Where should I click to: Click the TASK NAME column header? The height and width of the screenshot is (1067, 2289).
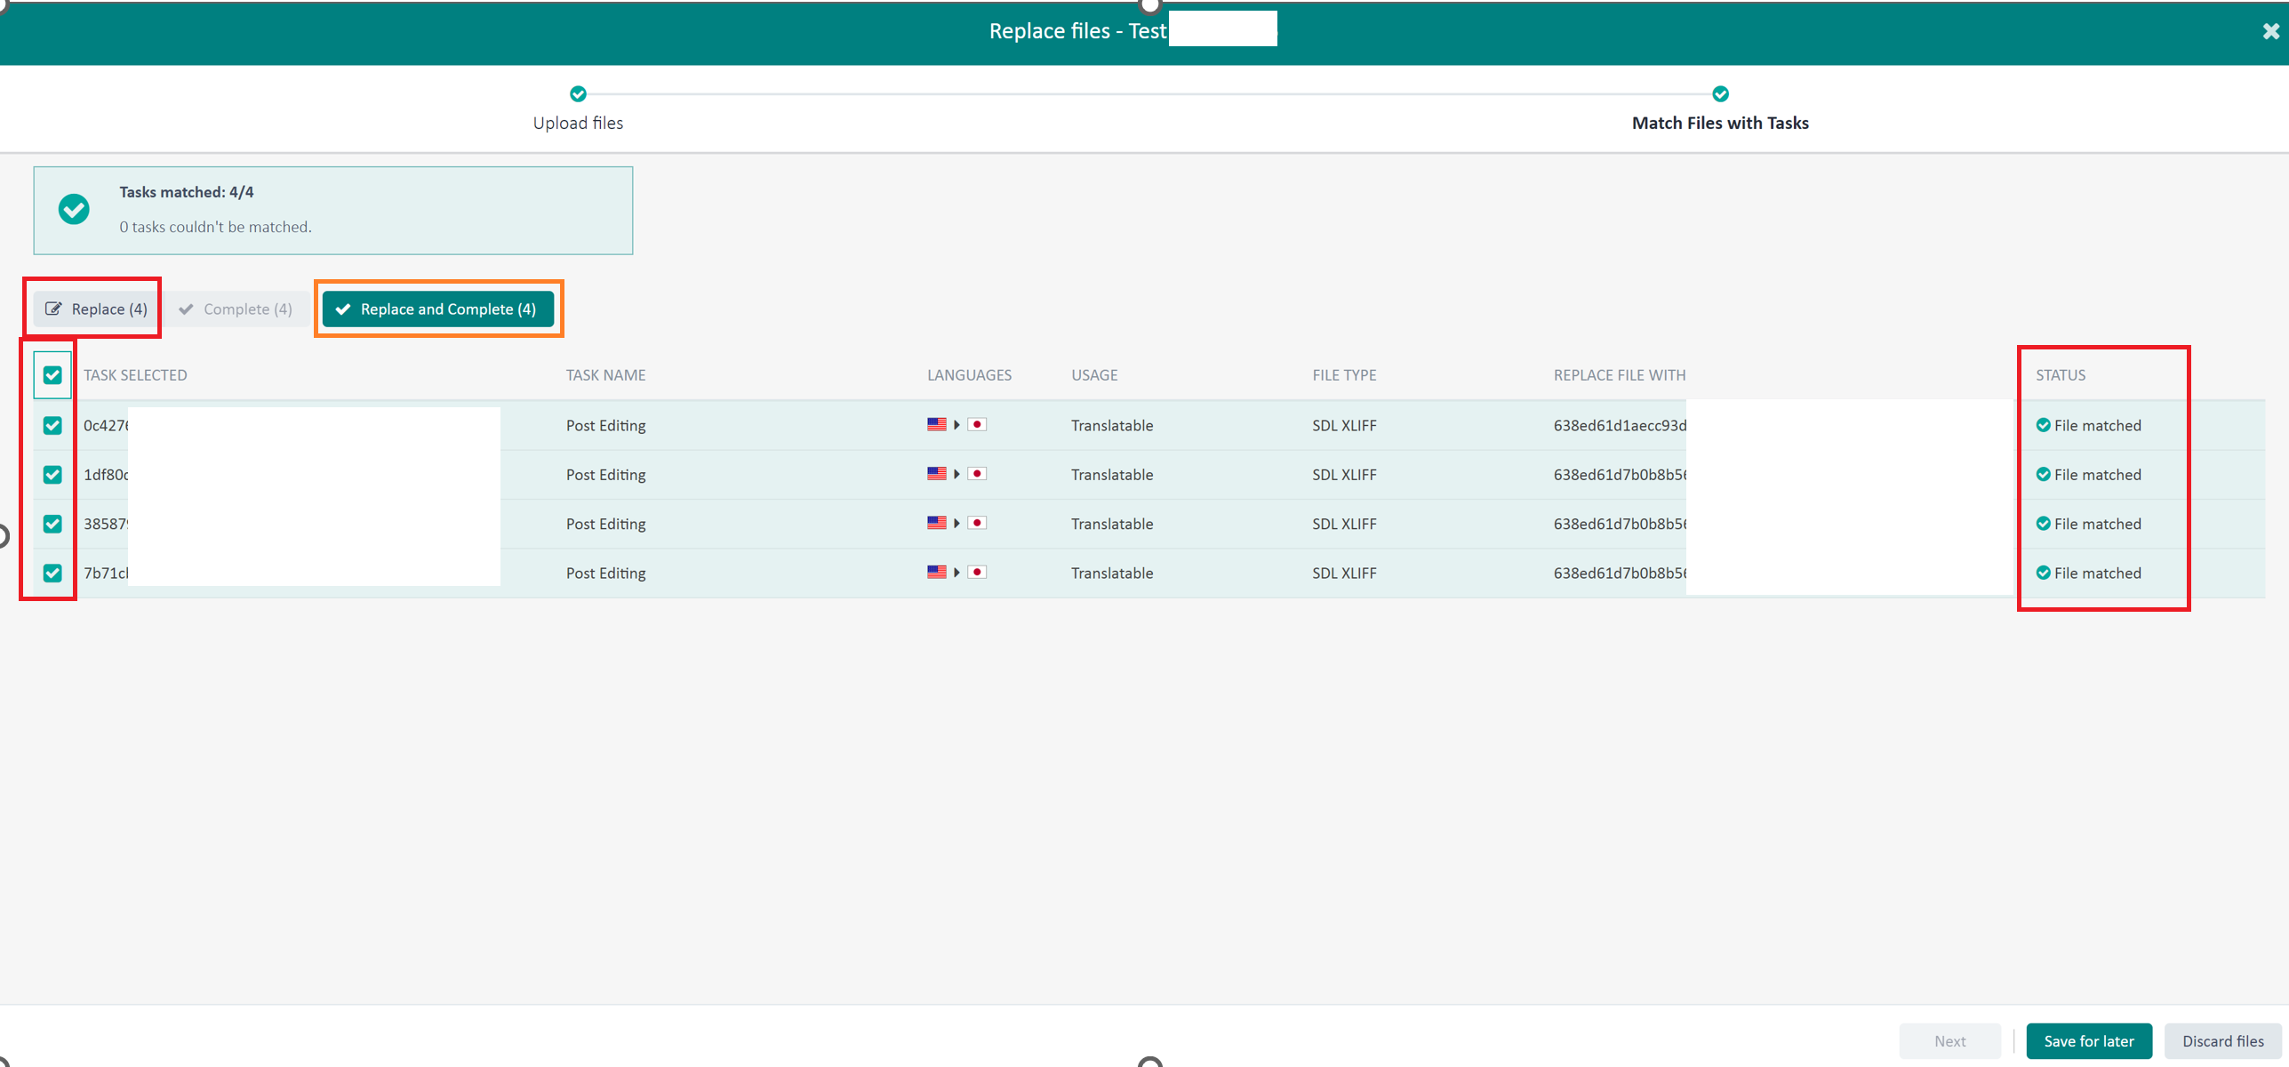(605, 375)
